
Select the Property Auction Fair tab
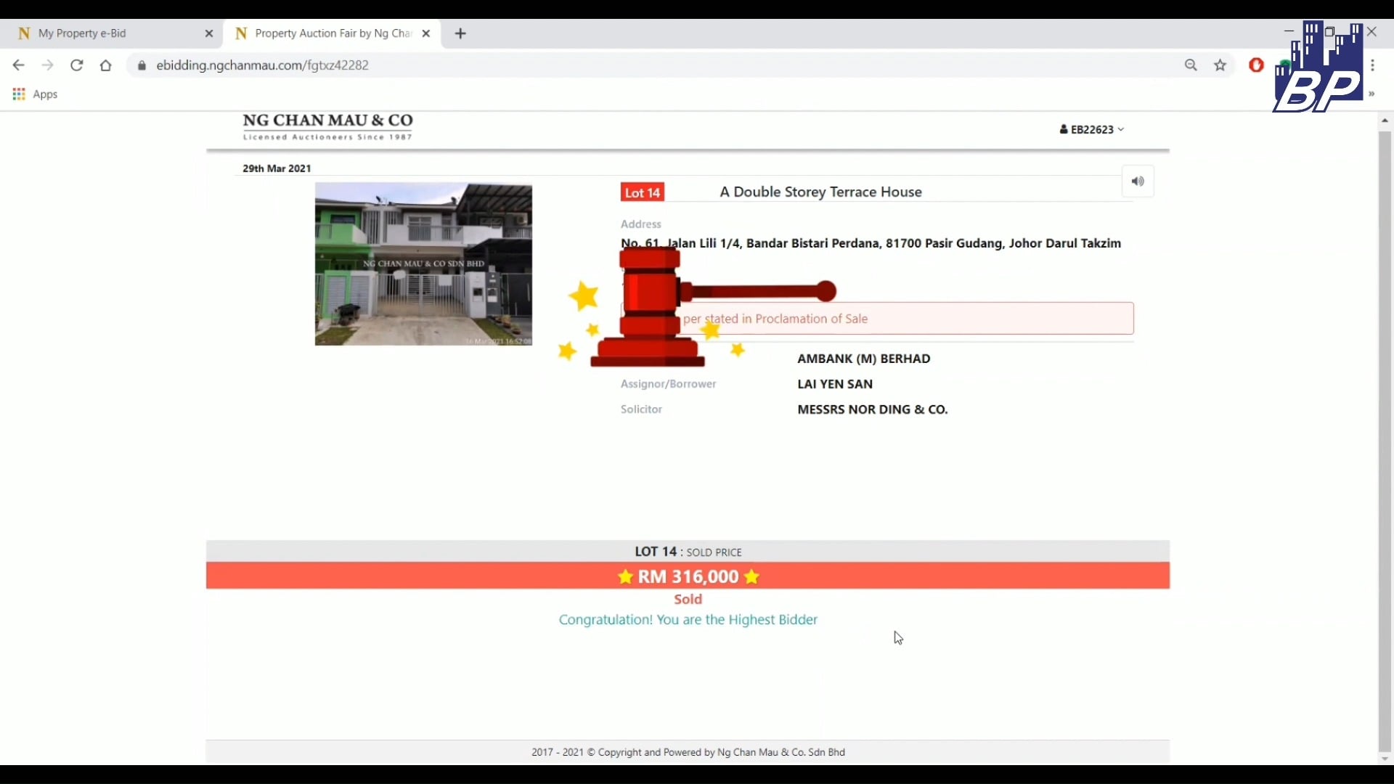(333, 33)
